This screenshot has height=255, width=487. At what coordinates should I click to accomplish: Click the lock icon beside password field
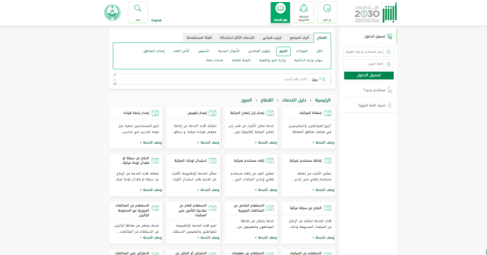388,64
